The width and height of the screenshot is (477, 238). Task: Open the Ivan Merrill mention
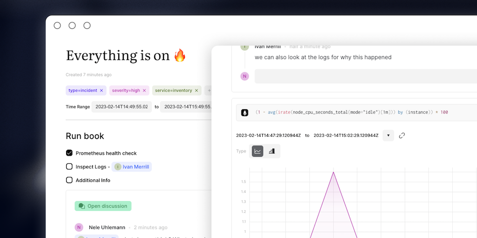pos(131,167)
